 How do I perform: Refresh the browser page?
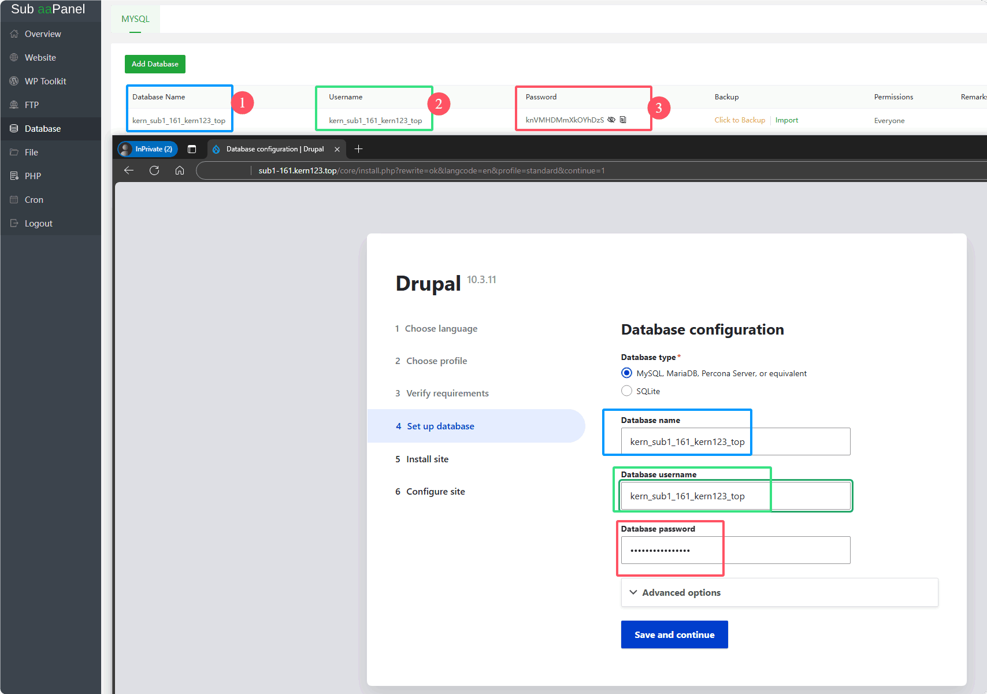(x=154, y=170)
